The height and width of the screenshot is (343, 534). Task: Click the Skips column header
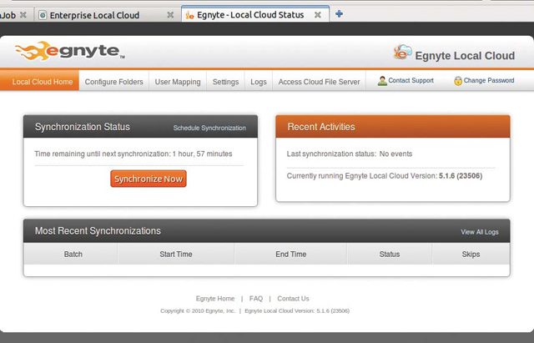point(471,254)
